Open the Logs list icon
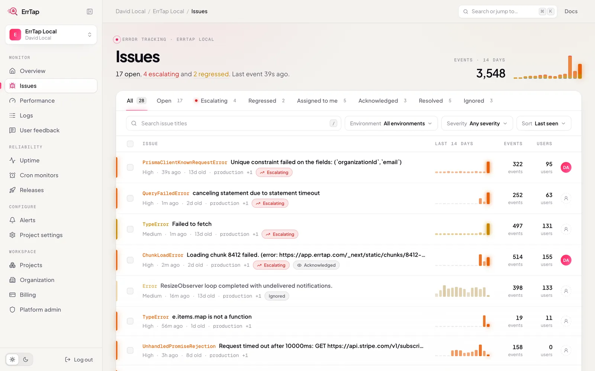 point(12,115)
